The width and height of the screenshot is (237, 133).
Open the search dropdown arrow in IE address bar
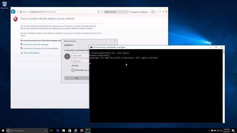tap(100, 12)
